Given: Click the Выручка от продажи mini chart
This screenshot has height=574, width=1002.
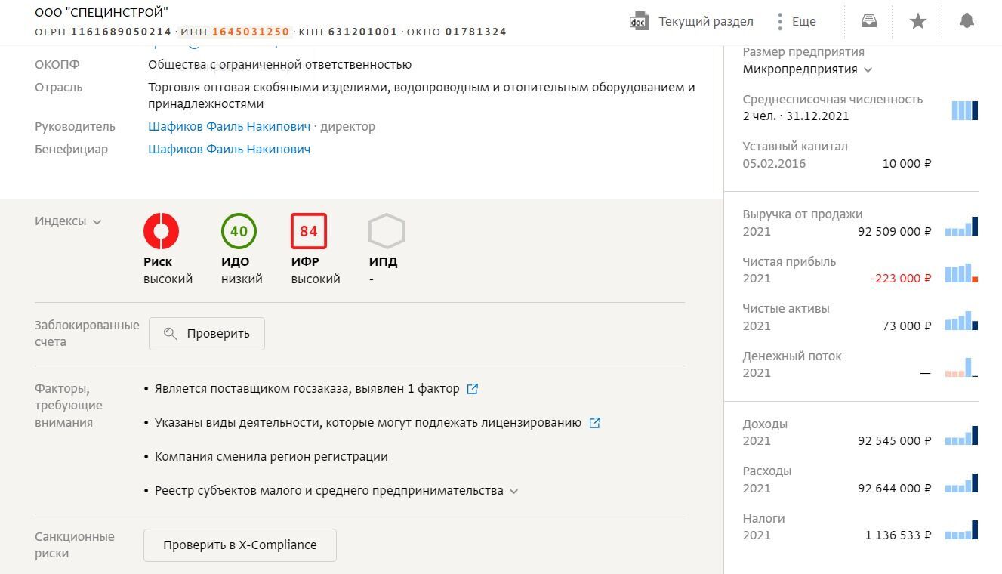Looking at the screenshot, I should tap(961, 226).
